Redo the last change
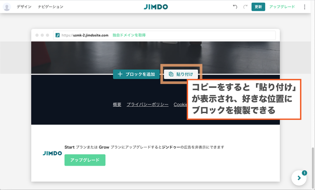The height and width of the screenshot is (190, 315). coord(245,7)
